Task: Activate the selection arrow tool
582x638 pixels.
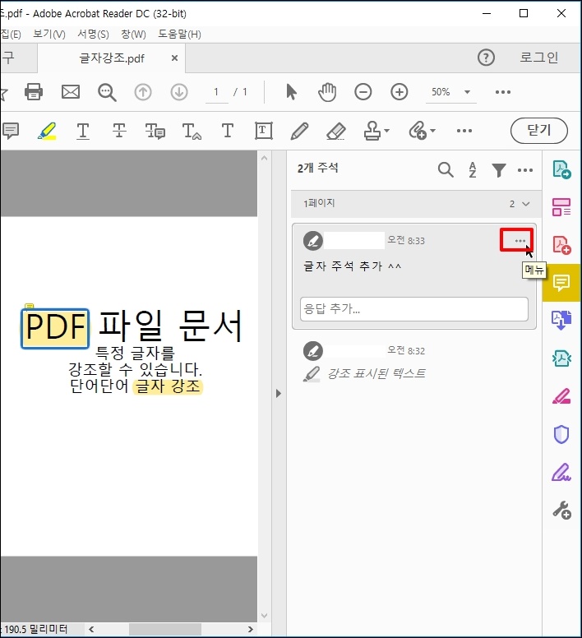Action: click(291, 92)
